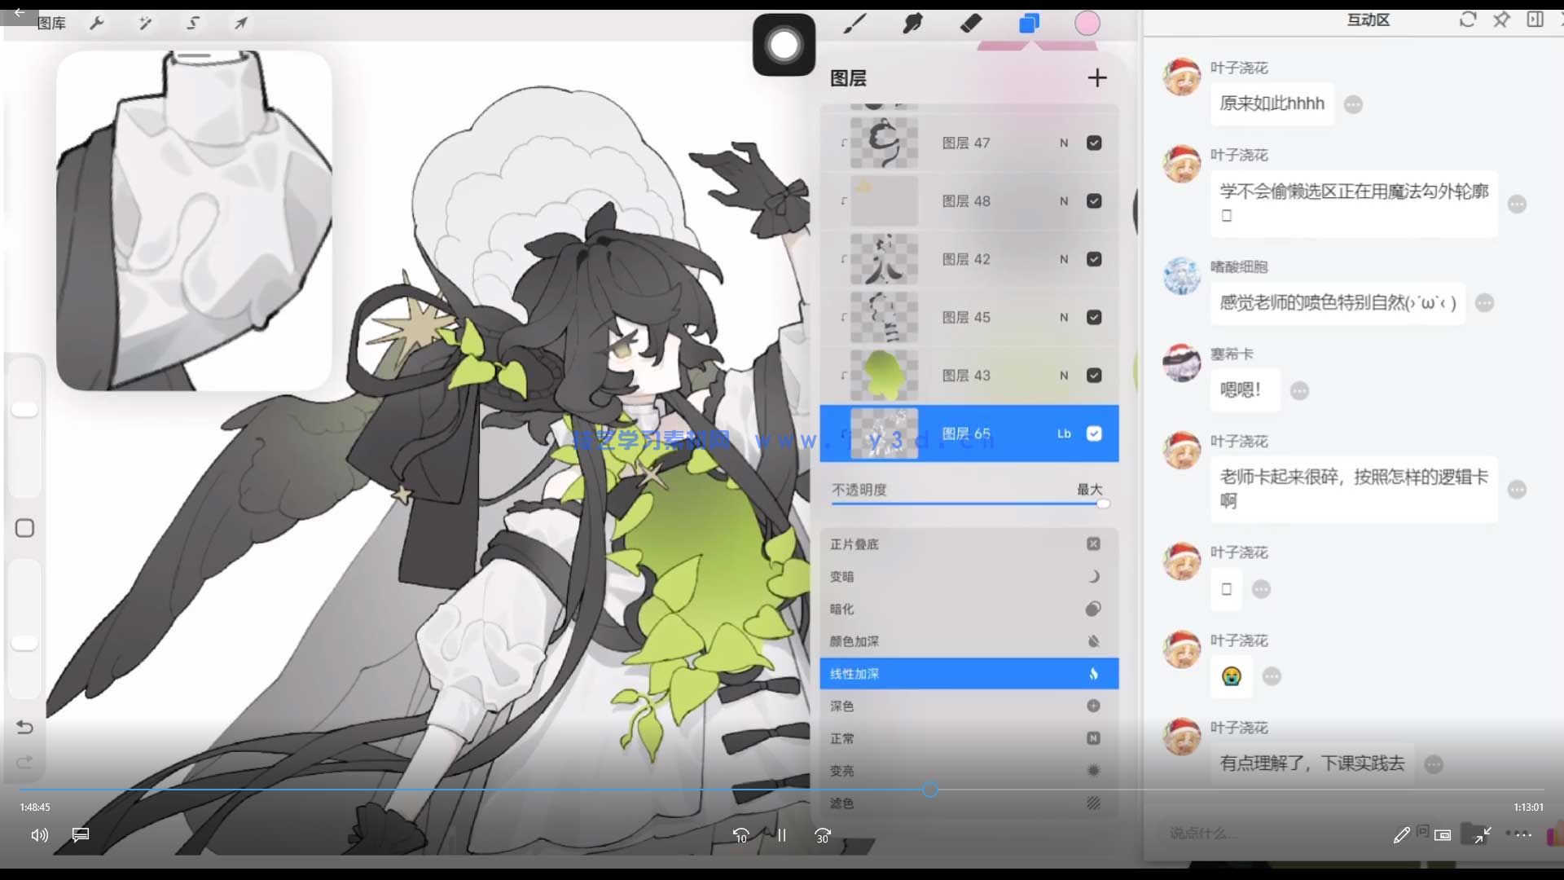Select the smudge tool icon

click(912, 24)
